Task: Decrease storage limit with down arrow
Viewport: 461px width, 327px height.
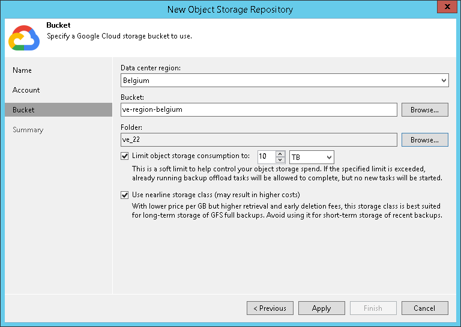Action: tap(280, 160)
